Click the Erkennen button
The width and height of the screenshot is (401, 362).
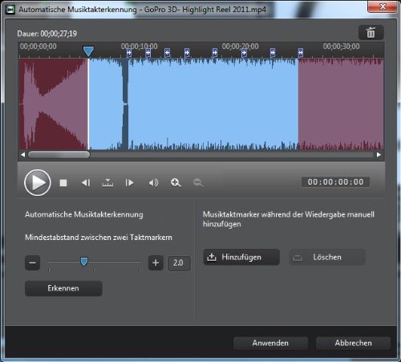click(x=63, y=288)
